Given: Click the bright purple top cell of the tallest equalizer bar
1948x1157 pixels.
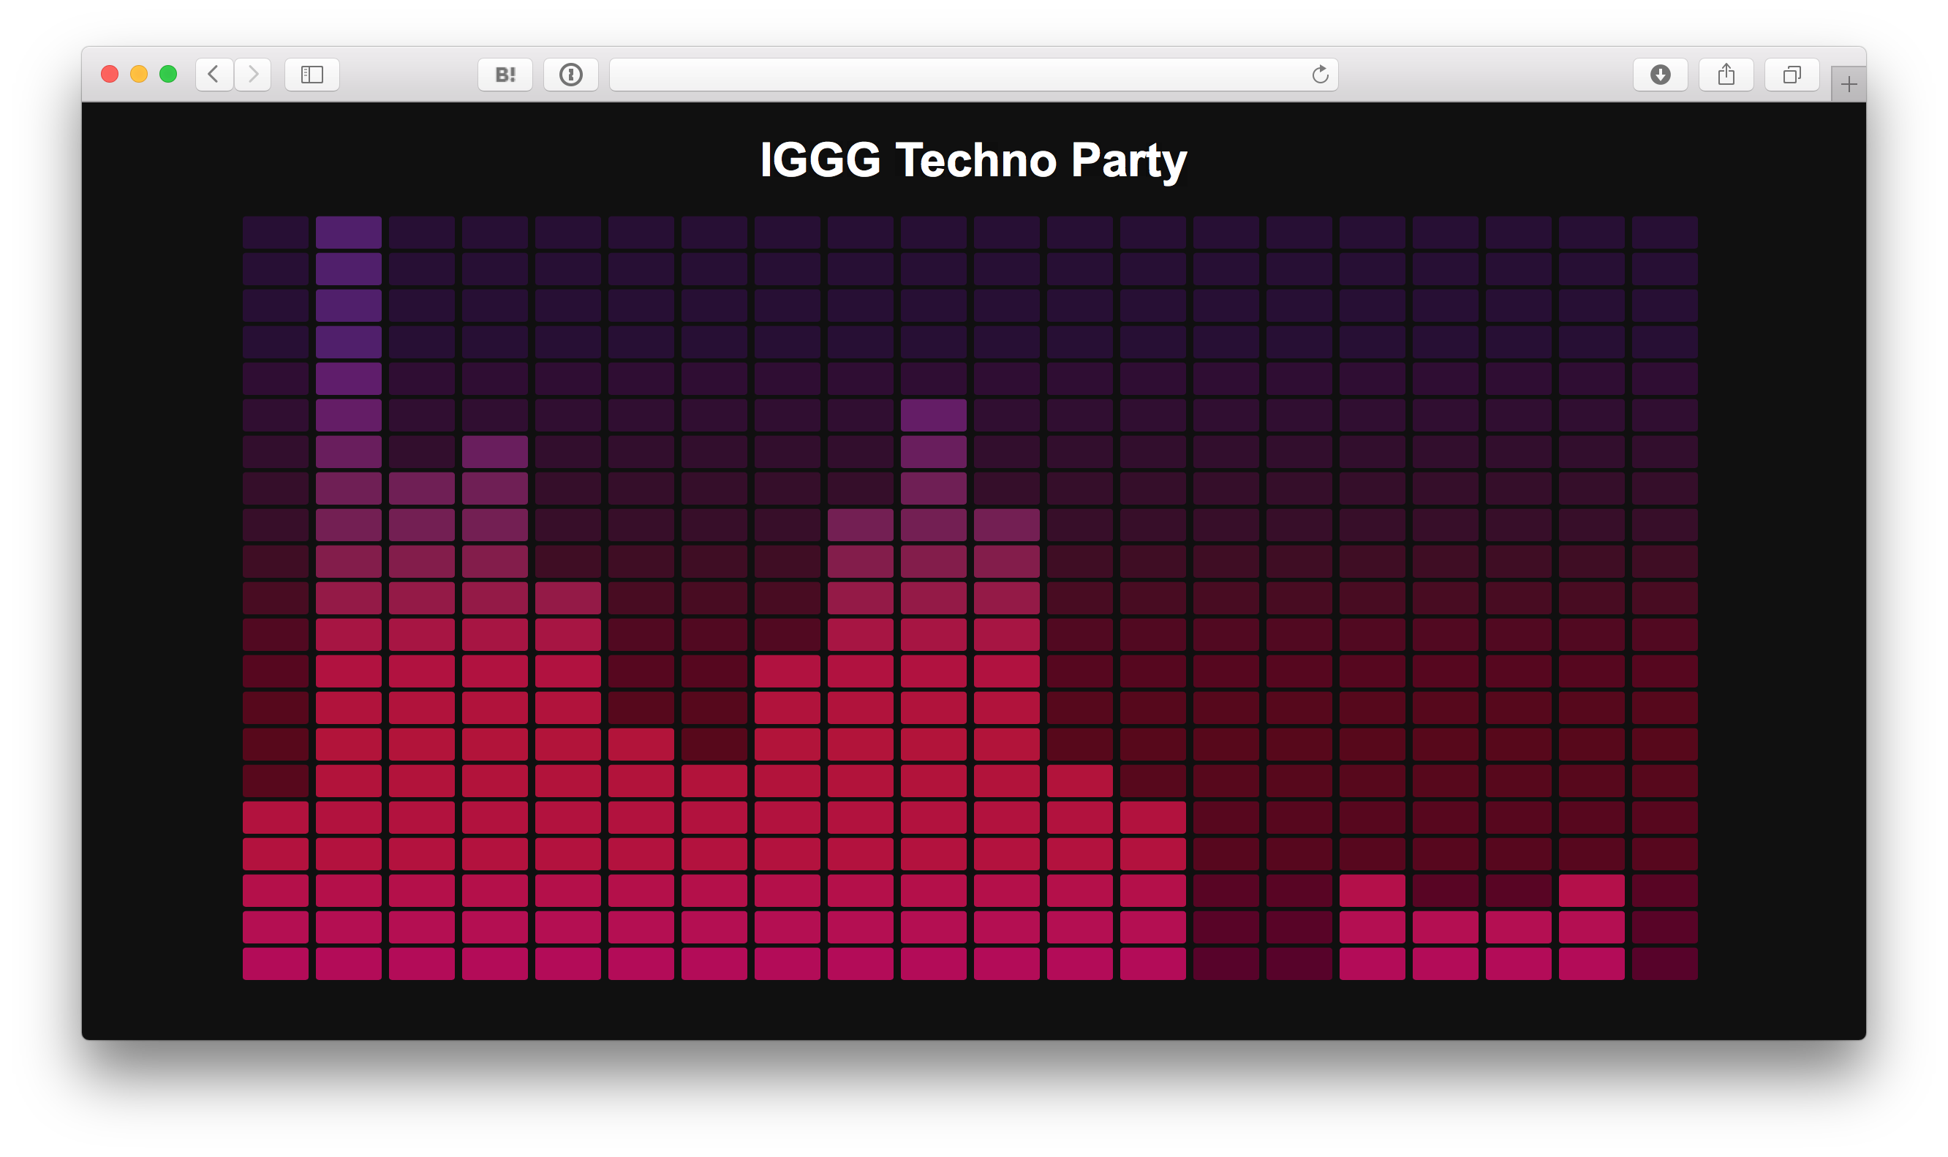Looking at the screenshot, I should (349, 233).
